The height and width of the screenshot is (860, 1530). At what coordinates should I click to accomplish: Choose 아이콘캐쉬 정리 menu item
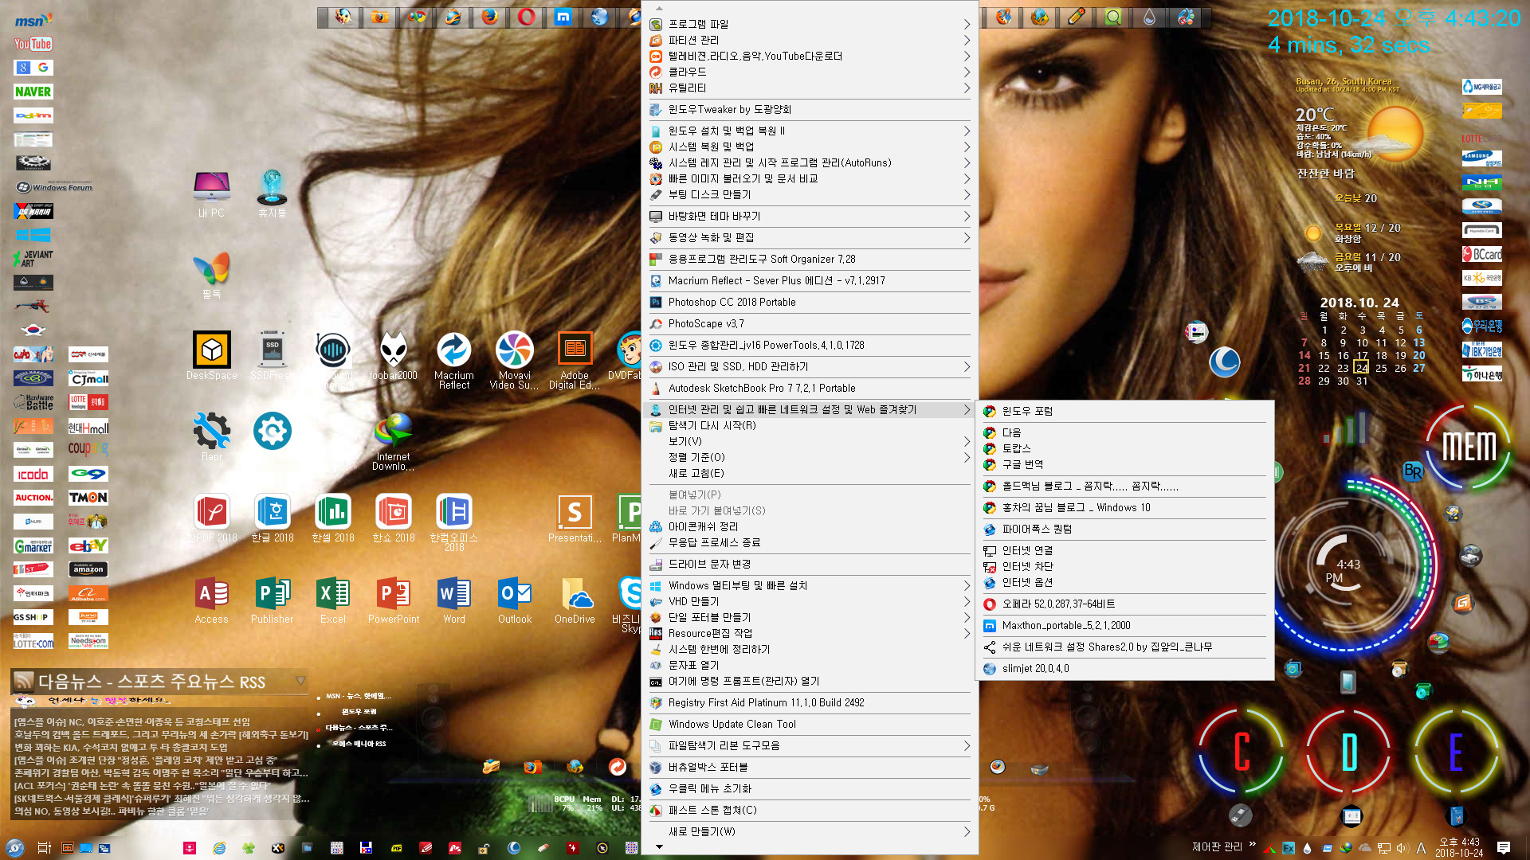(x=810, y=526)
